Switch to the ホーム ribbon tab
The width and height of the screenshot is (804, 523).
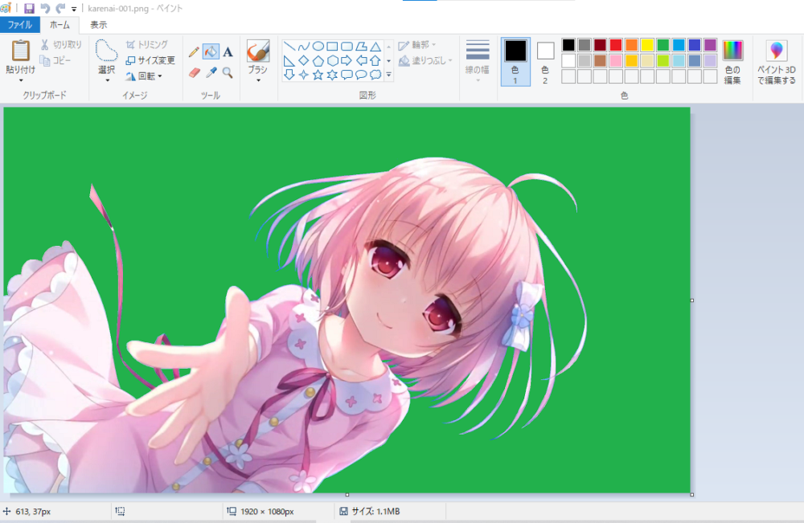59,25
